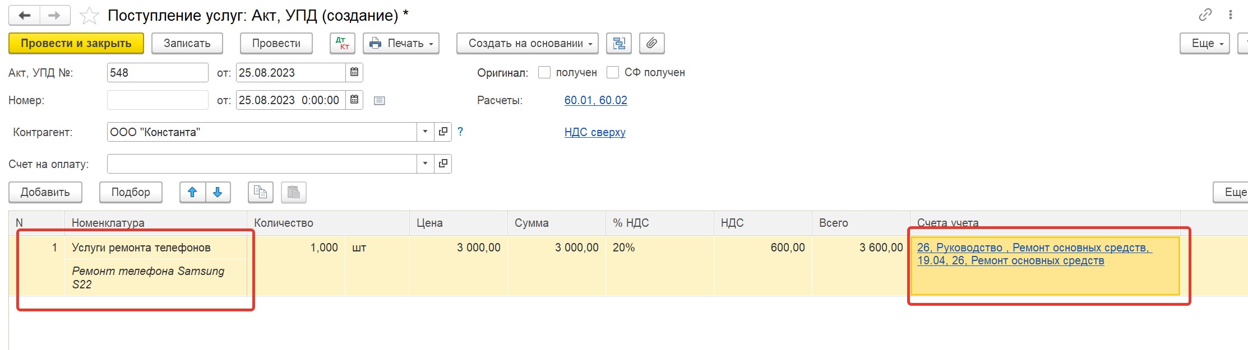Click the Акт, УПД № input field
The height and width of the screenshot is (350, 1248).
[157, 73]
